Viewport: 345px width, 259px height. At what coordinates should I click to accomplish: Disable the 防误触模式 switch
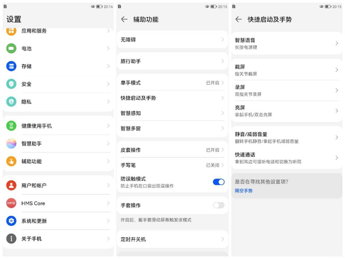(x=219, y=182)
